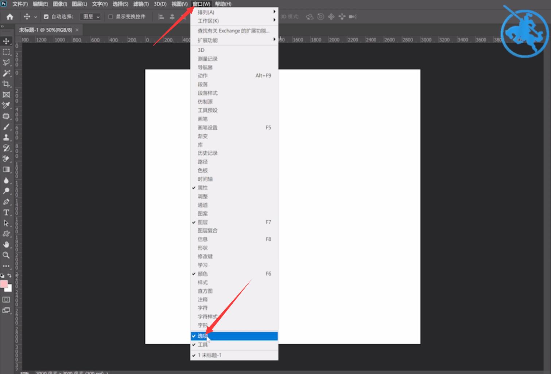Click the Change Screen Mode icon
This screenshot has height=374, width=551.
[x=6, y=311]
